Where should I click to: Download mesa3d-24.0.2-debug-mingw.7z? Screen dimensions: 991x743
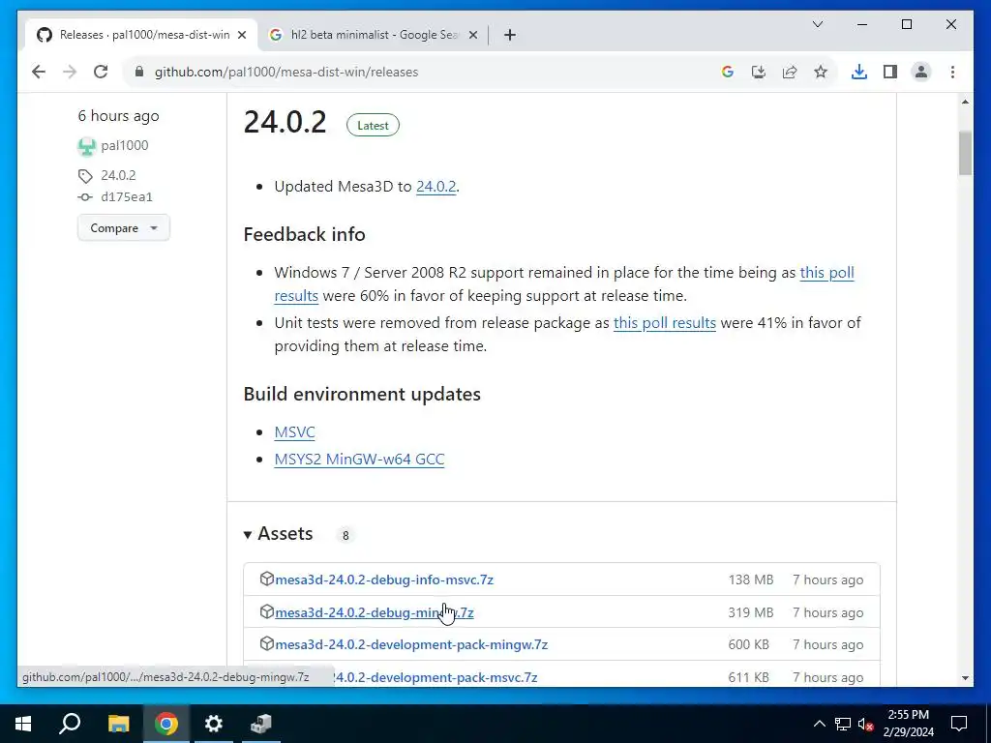coord(375,612)
